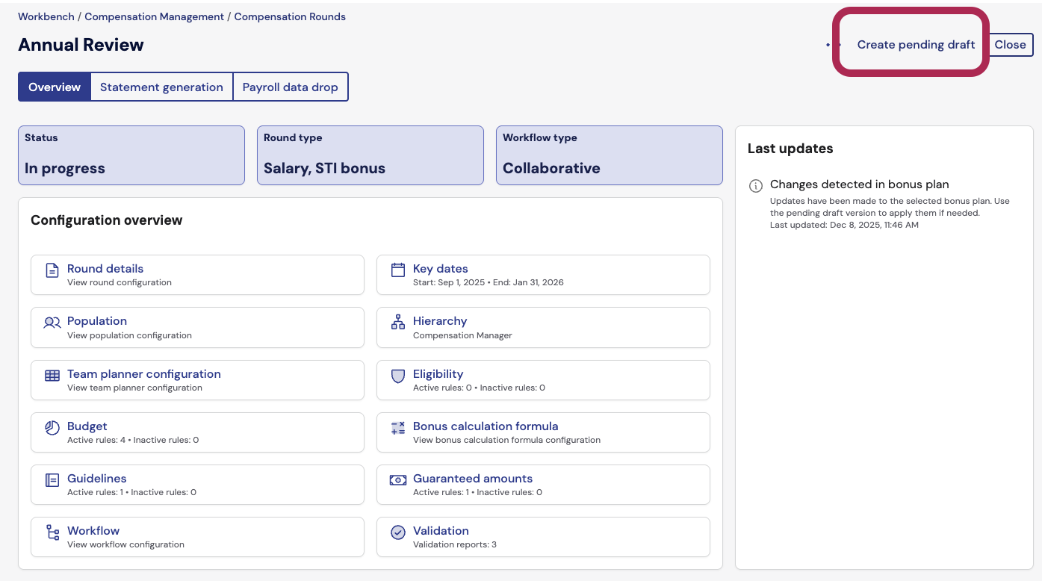Click the Workflow branch icon
Screen dimensions: 1042x581
52,532
